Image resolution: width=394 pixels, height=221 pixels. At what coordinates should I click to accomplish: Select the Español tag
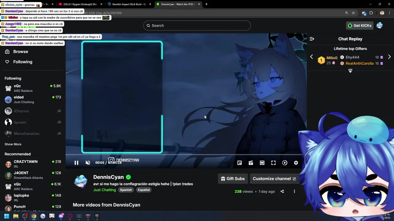(x=144, y=190)
